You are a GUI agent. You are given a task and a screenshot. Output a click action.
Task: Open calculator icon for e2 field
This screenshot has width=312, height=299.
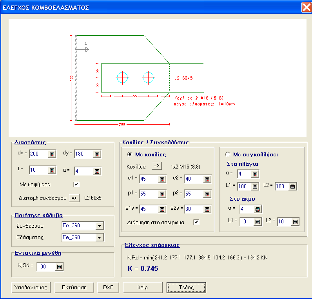(207, 179)
